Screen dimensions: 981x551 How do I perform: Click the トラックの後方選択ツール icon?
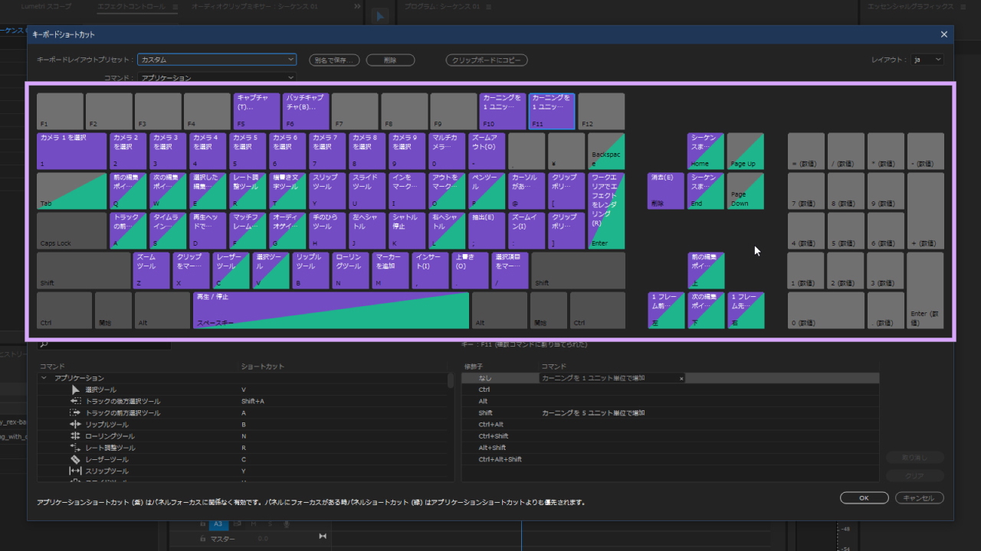tap(76, 401)
